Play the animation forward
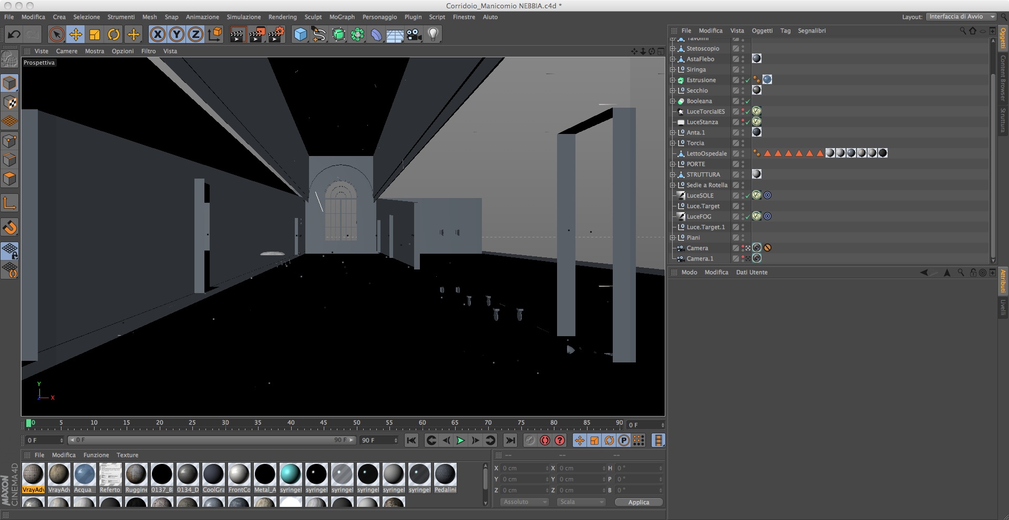This screenshot has width=1009, height=520. point(460,440)
